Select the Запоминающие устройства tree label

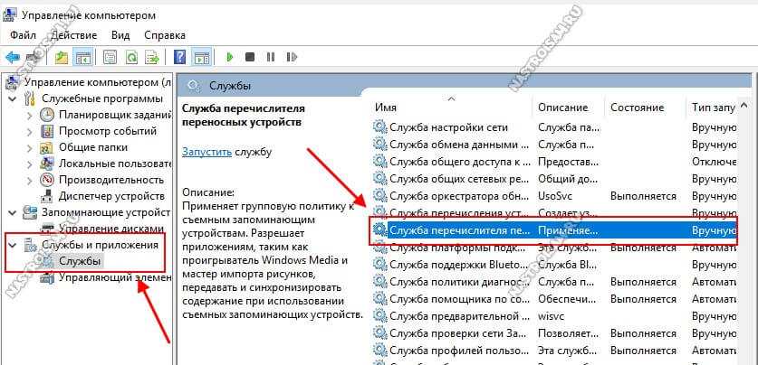pyautogui.click(x=106, y=212)
